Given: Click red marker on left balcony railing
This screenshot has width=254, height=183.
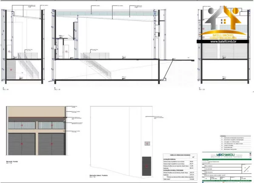Looking at the screenshot, I should click(x=22, y=125).
